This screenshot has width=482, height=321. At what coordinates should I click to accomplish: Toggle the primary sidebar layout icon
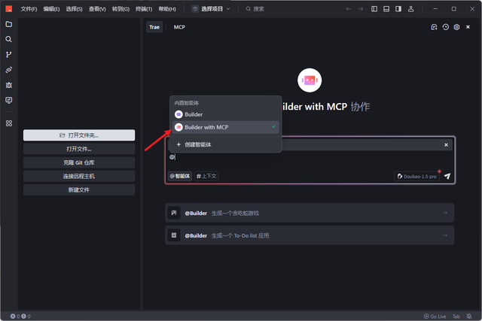coord(374,9)
